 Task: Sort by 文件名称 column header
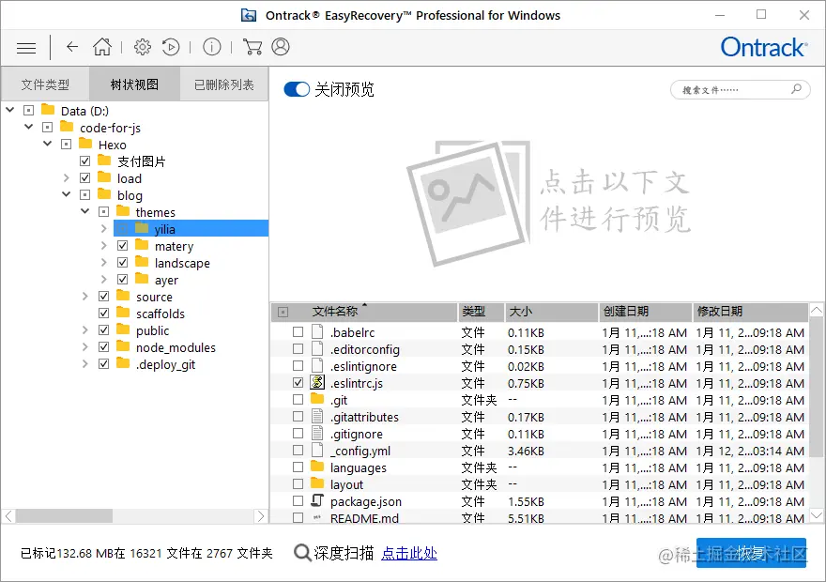[x=364, y=312]
